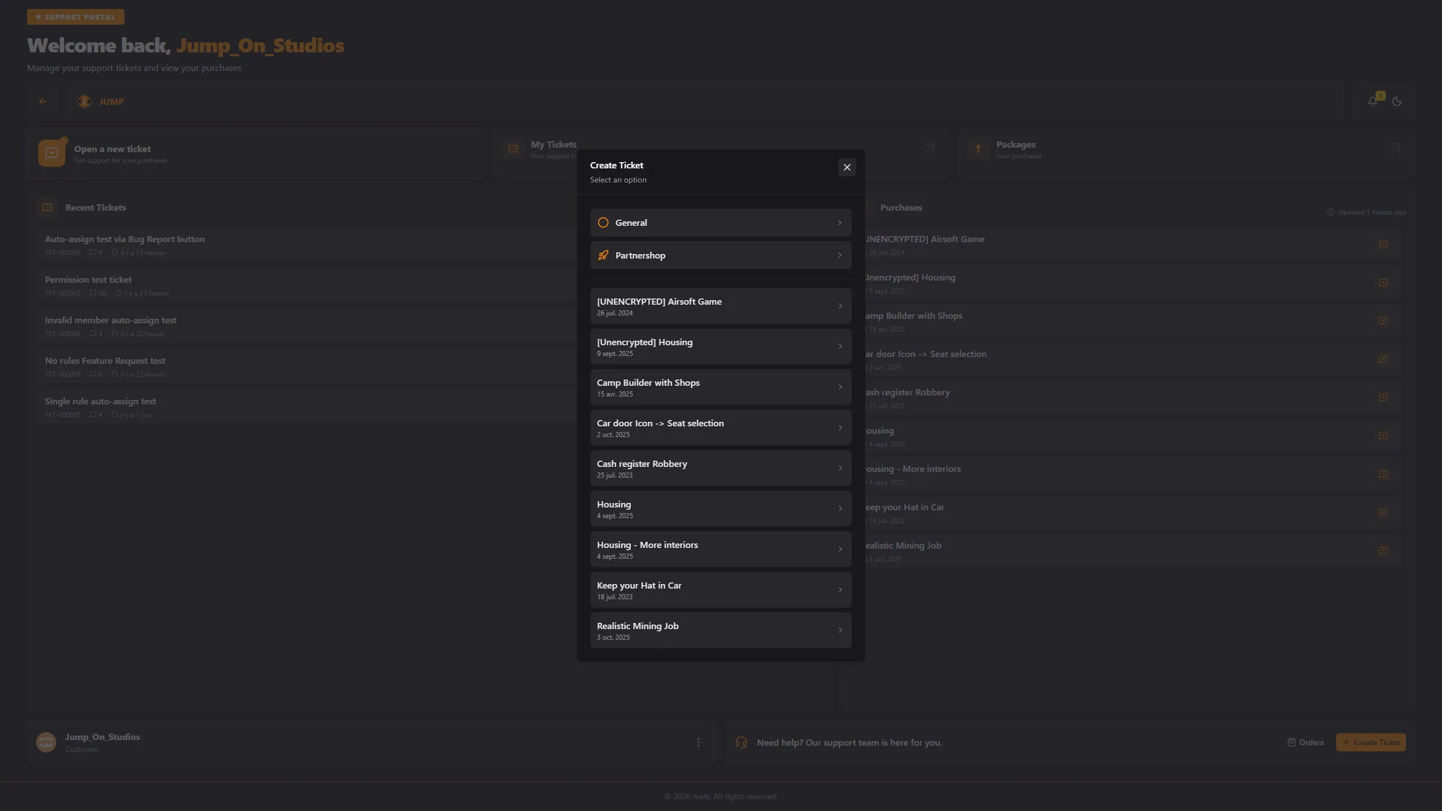
Task: Click ticket icon for Camp Builder purchase
Action: coord(1383,321)
